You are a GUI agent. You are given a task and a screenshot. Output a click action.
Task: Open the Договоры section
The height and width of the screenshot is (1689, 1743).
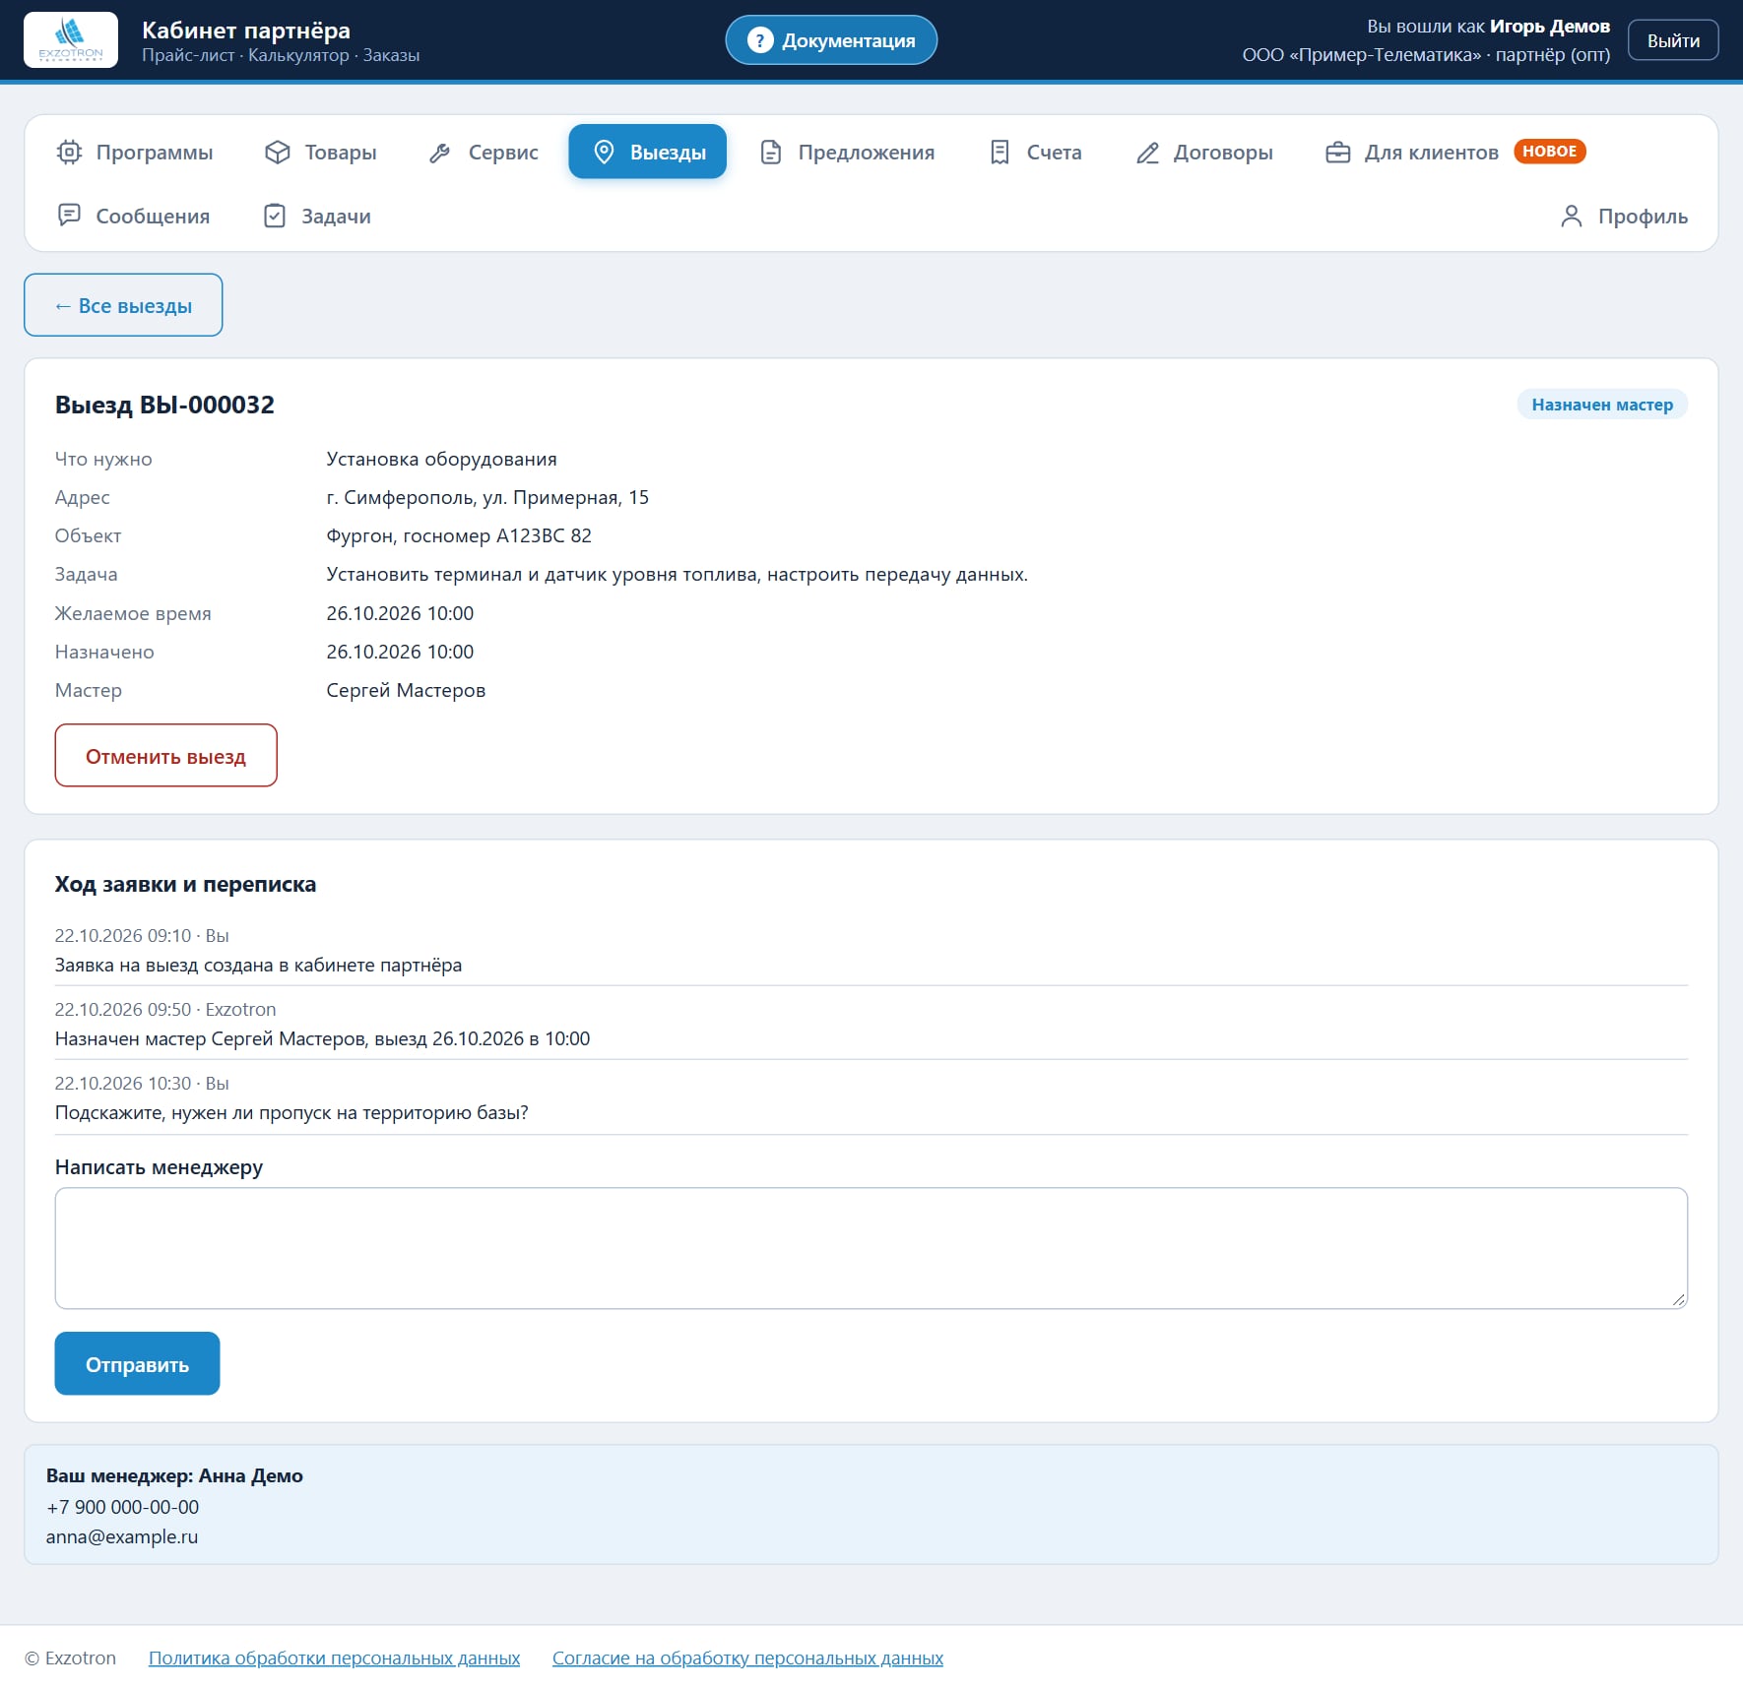[x=1204, y=152]
